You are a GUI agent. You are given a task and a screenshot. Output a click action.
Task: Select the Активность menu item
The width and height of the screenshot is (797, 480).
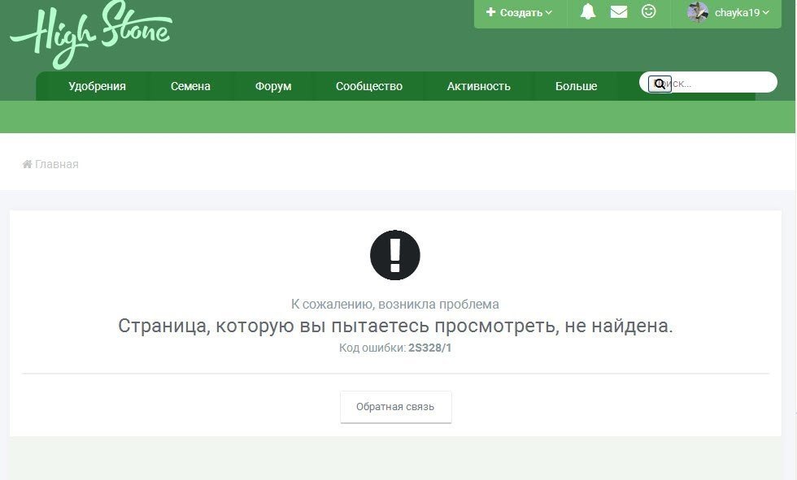479,86
